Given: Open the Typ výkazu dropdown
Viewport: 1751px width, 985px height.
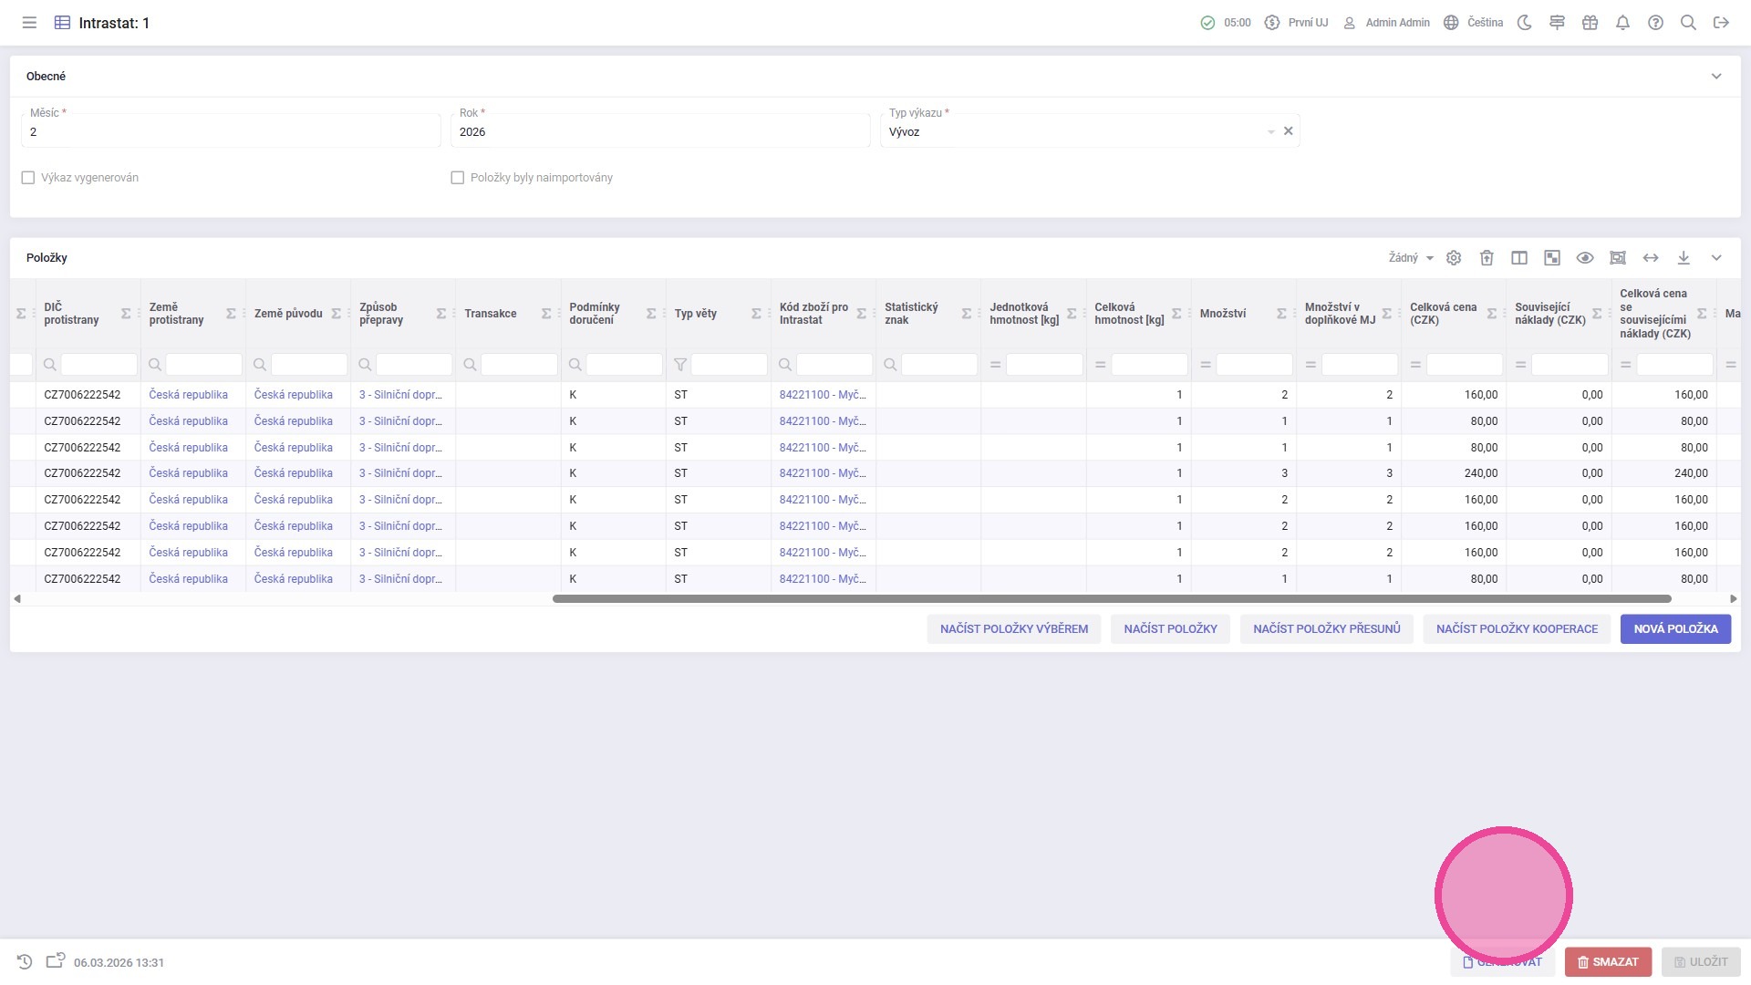Looking at the screenshot, I should pos(1270,132).
